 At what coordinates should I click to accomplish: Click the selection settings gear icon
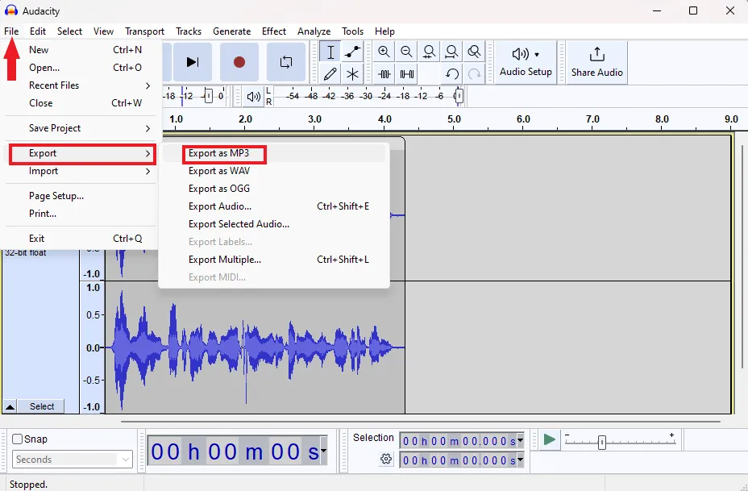point(386,460)
